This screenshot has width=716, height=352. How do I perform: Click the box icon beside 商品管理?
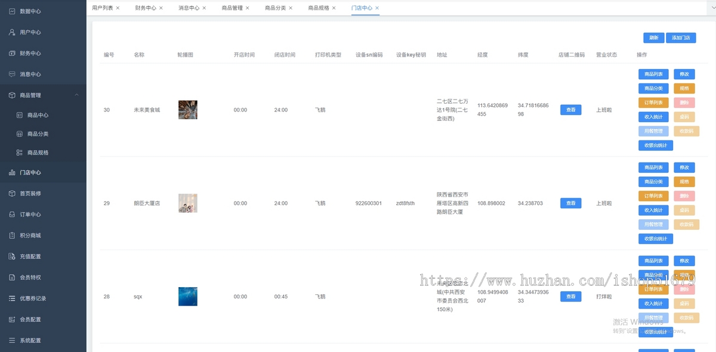(12, 95)
